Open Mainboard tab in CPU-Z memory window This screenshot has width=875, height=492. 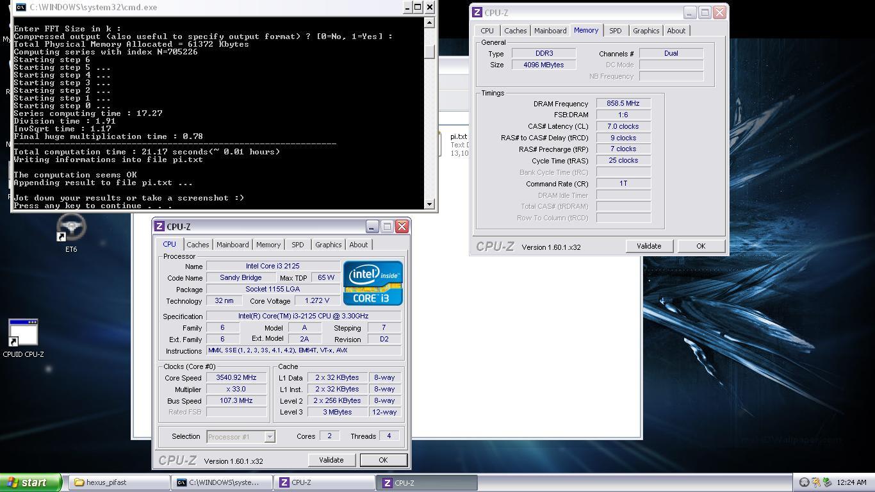pos(550,31)
